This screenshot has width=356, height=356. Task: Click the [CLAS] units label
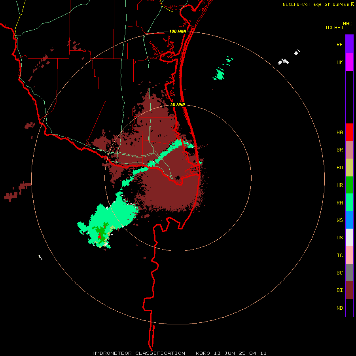click(334, 28)
